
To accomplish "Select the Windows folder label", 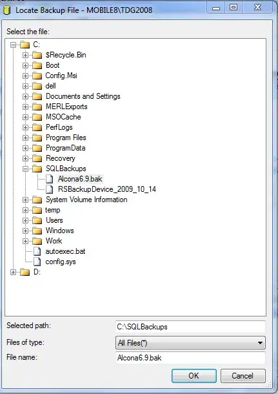I will [x=60, y=231].
